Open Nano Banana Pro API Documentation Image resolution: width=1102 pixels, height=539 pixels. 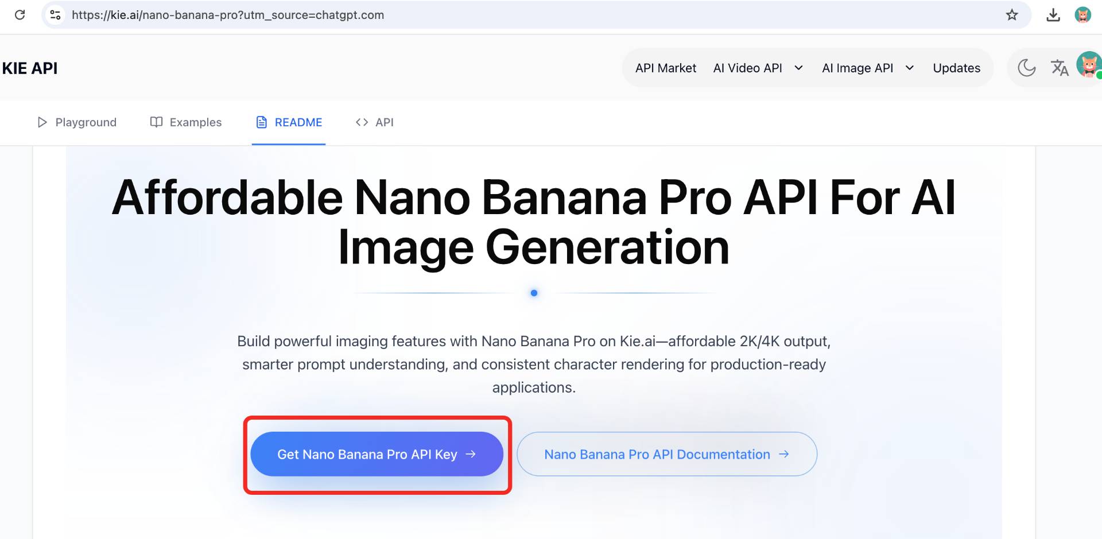[667, 454]
